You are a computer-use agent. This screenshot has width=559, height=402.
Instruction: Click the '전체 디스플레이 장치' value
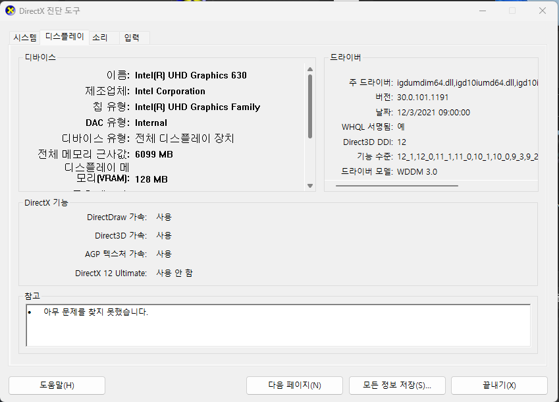[x=184, y=138]
